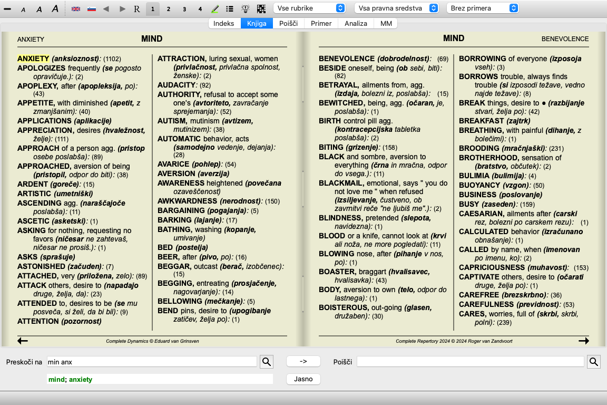Toggle remedy grade level 4 button

point(200,9)
